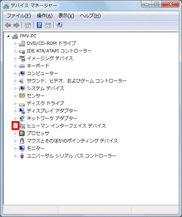Select システム デバイス label

tap(45, 88)
